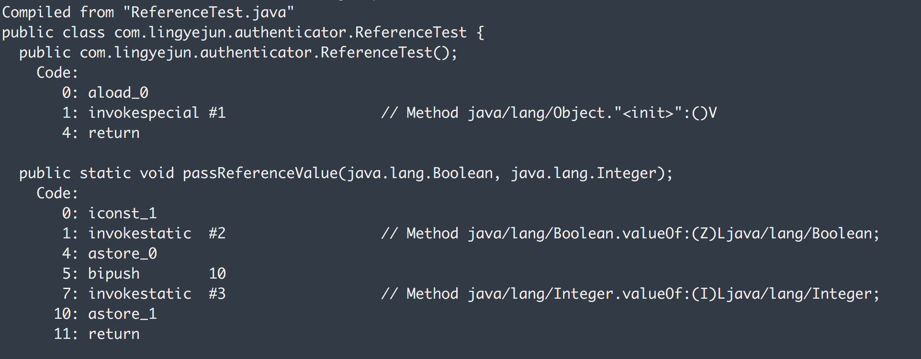This screenshot has width=921, height=359.
Task: Click the java.lang.Boolean parameter type
Action: pyautogui.click(x=420, y=173)
